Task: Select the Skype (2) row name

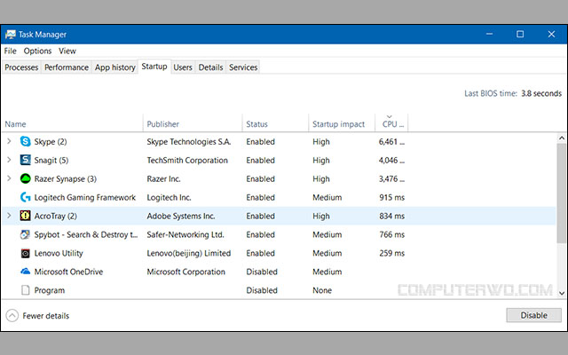Action: click(51, 142)
